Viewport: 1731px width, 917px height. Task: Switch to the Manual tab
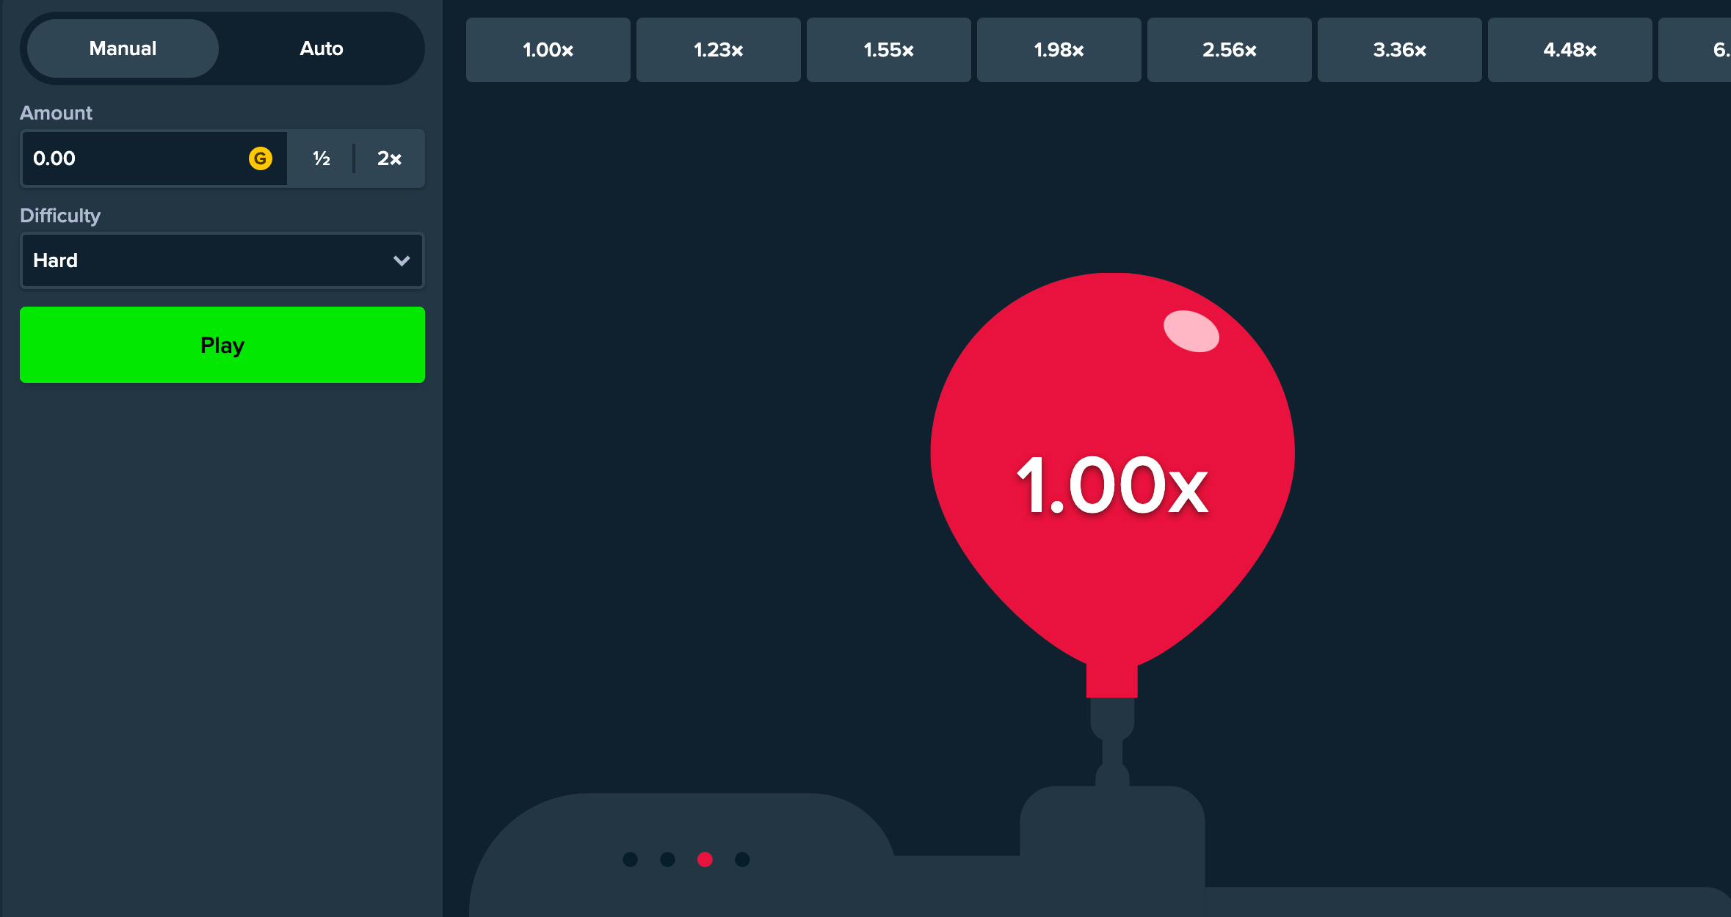click(x=123, y=48)
